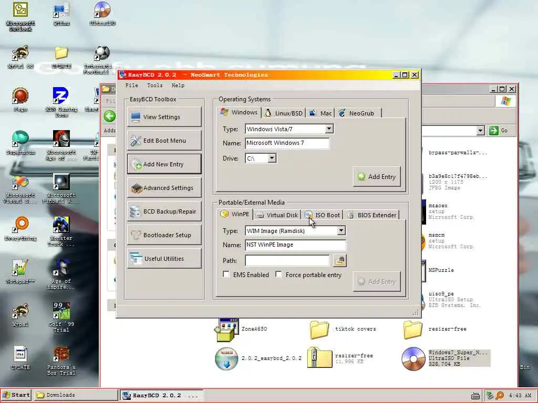
Task: Switch to Mac tab
Action: coord(320,113)
